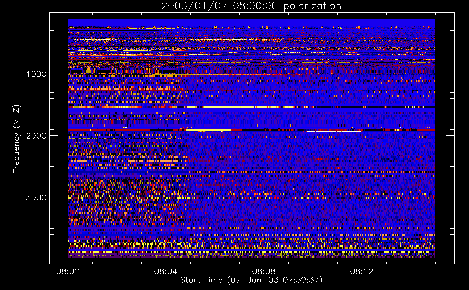Click the 08:04 time tick label
This screenshot has height=290, width=469.
166,272
